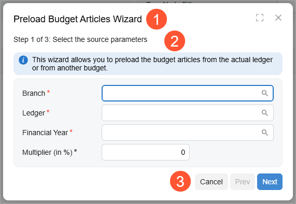Viewport: 296px width, 204px height.
Task: Click the blue info icon in the banner
Action: coord(23,60)
